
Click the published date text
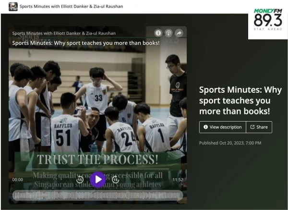click(x=230, y=143)
